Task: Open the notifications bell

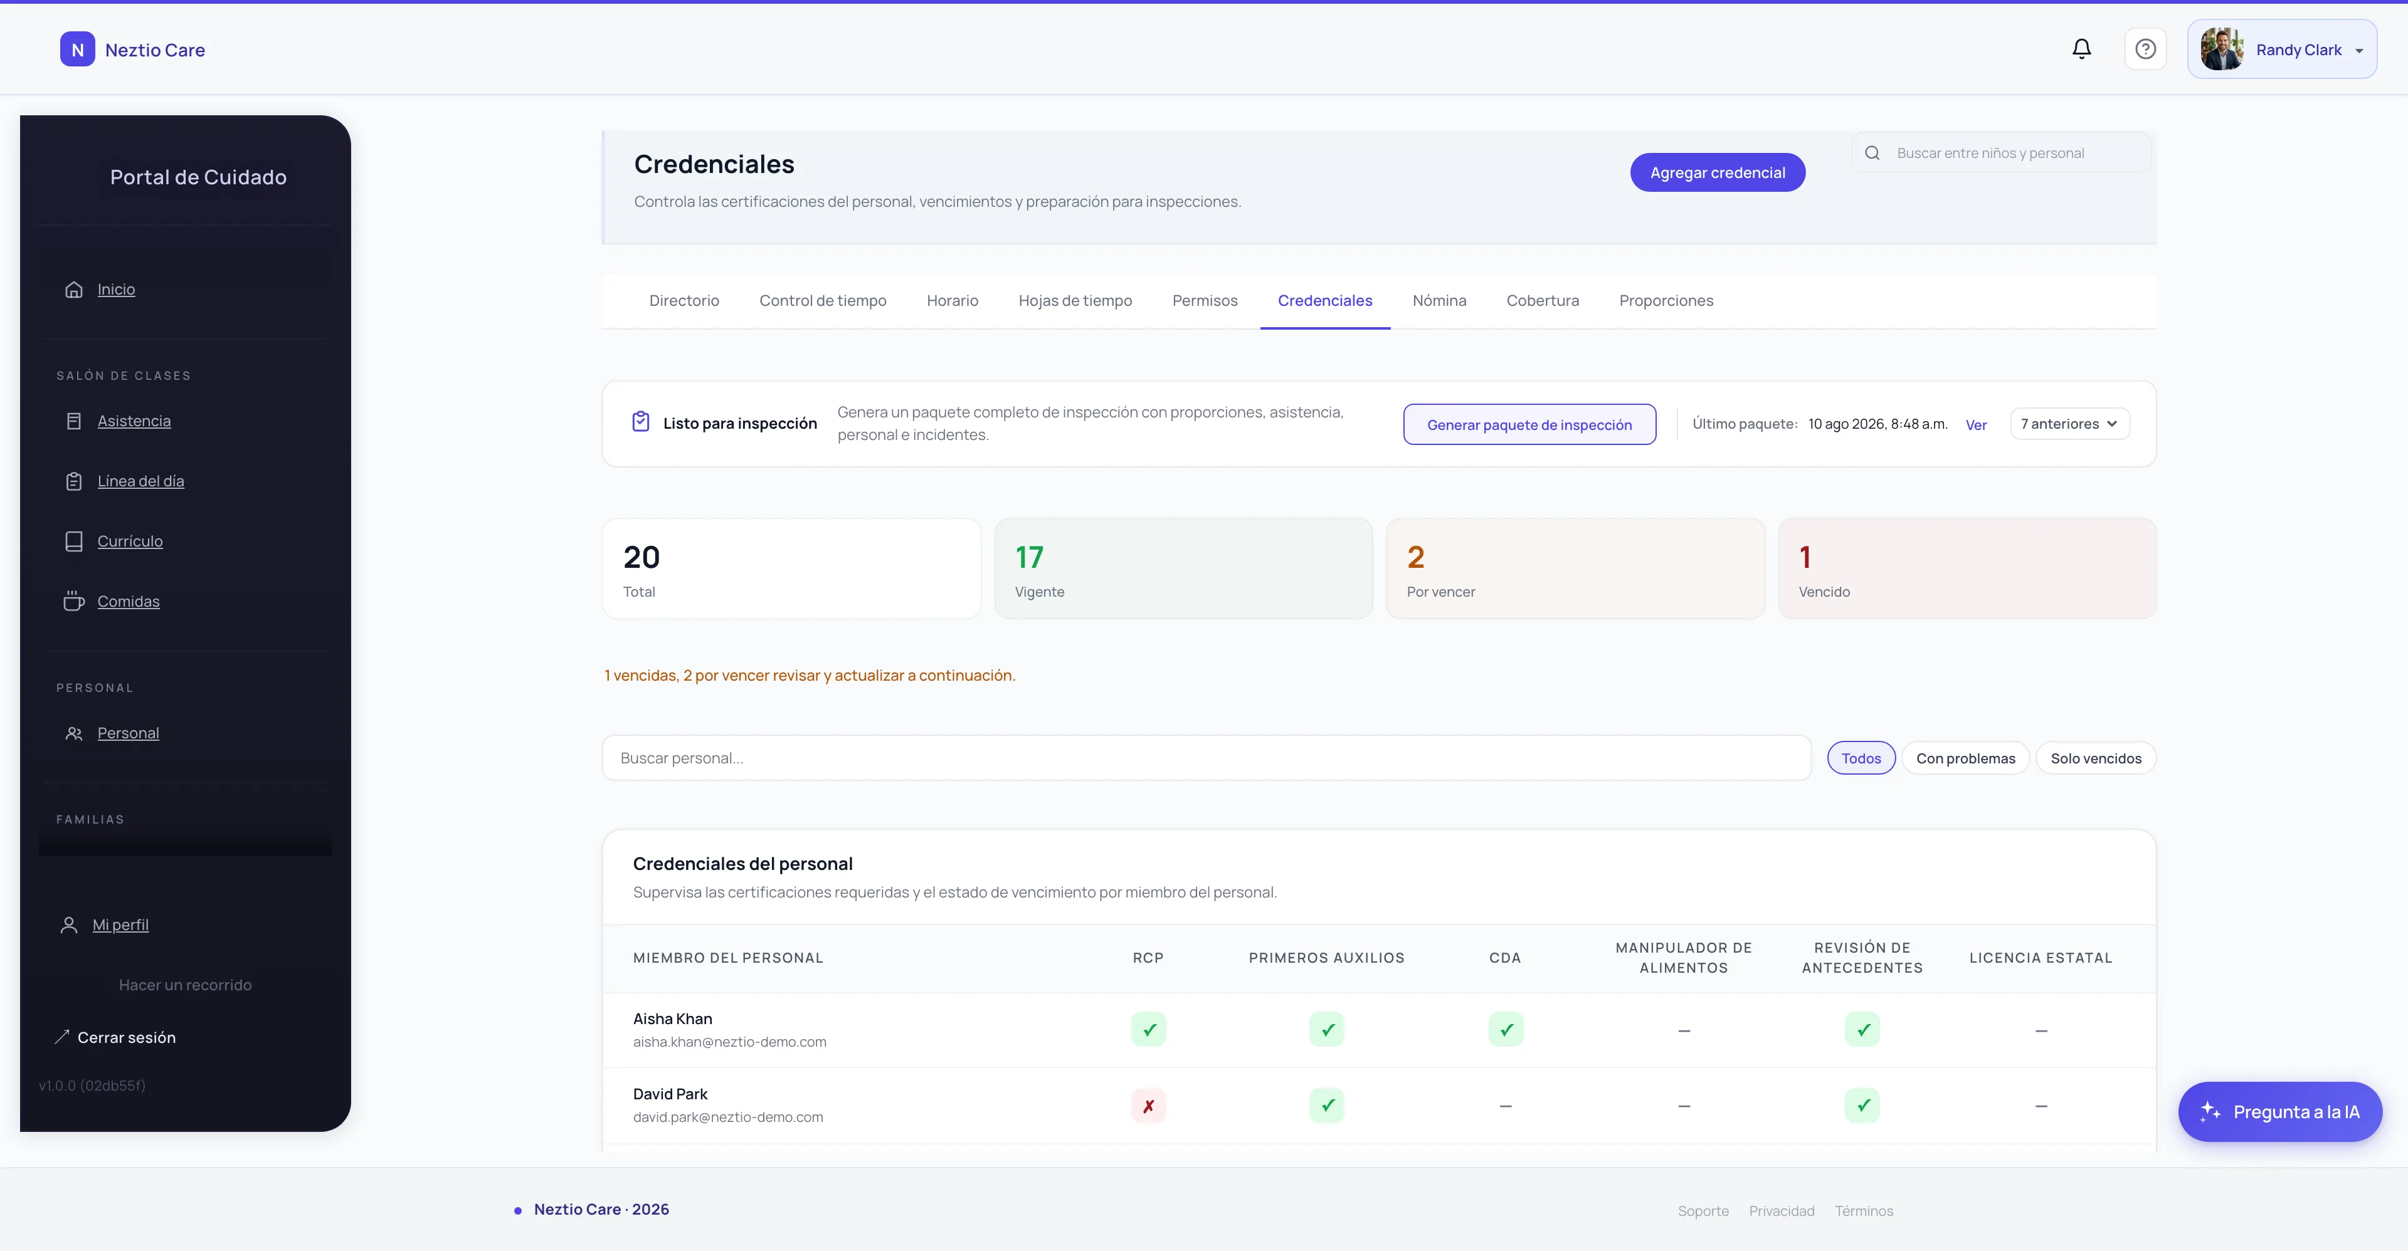Action: (2081, 49)
